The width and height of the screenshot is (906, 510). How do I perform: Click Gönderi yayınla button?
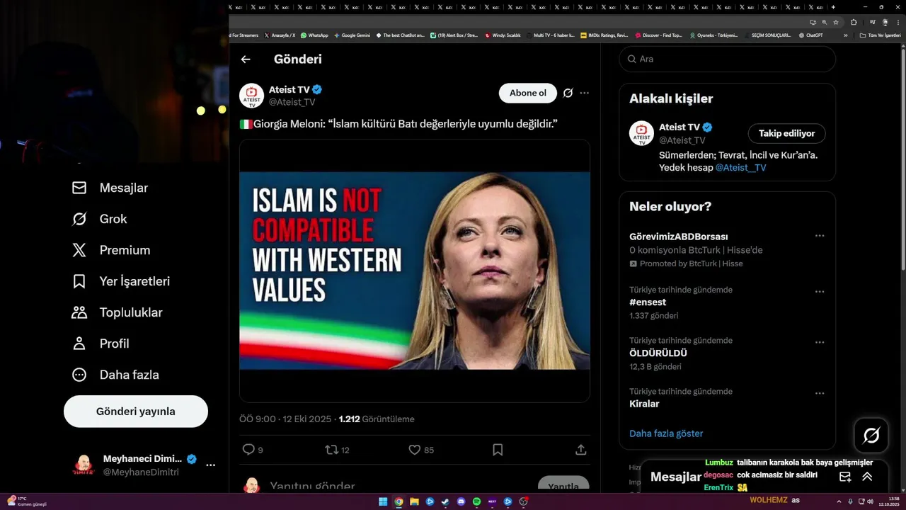pos(136,412)
